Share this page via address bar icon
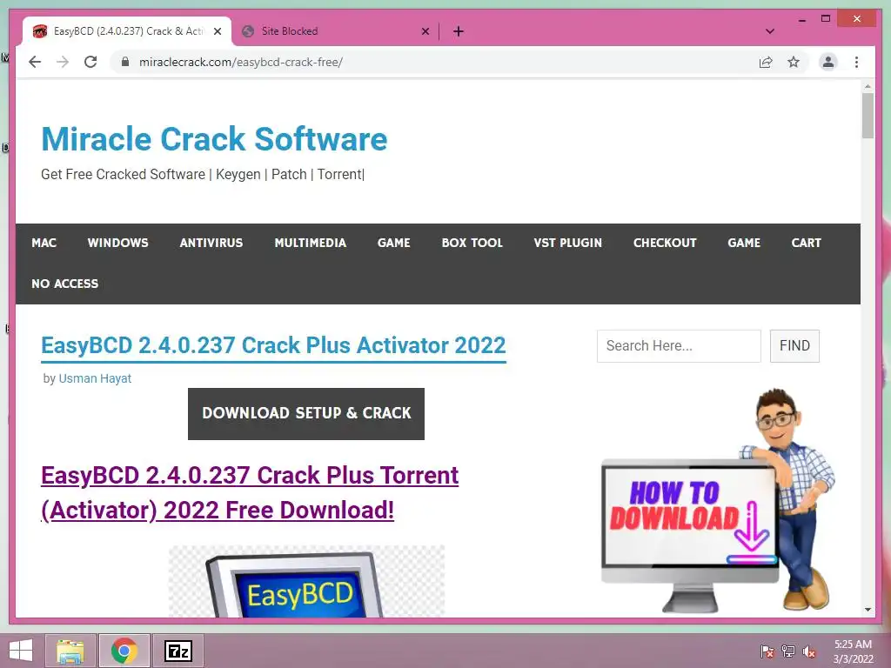 pyautogui.click(x=766, y=62)
